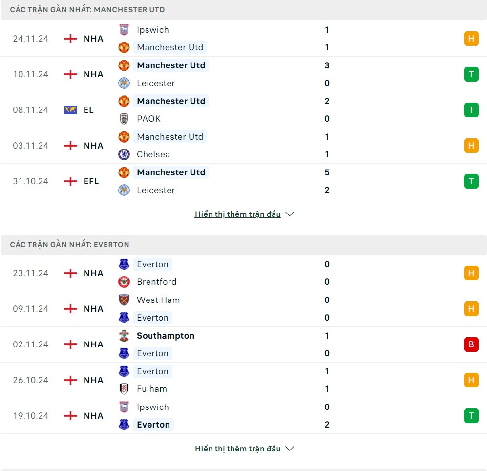This screenshot has width=487, height=471.
Task: Open 'Hiển thị thêm trận đấu' under Everton
Action: coord(237,449)
